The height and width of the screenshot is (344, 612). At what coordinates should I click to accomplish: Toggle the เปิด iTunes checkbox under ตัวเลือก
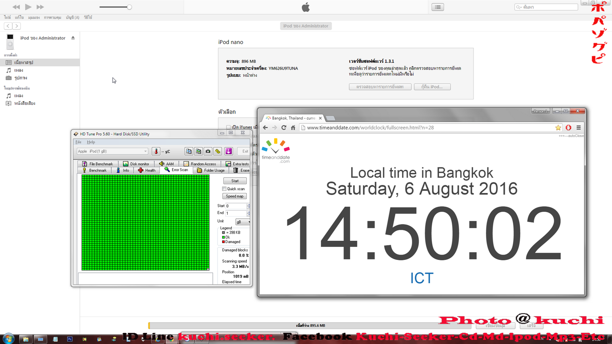pyautogui.click(x=228, y=127)
